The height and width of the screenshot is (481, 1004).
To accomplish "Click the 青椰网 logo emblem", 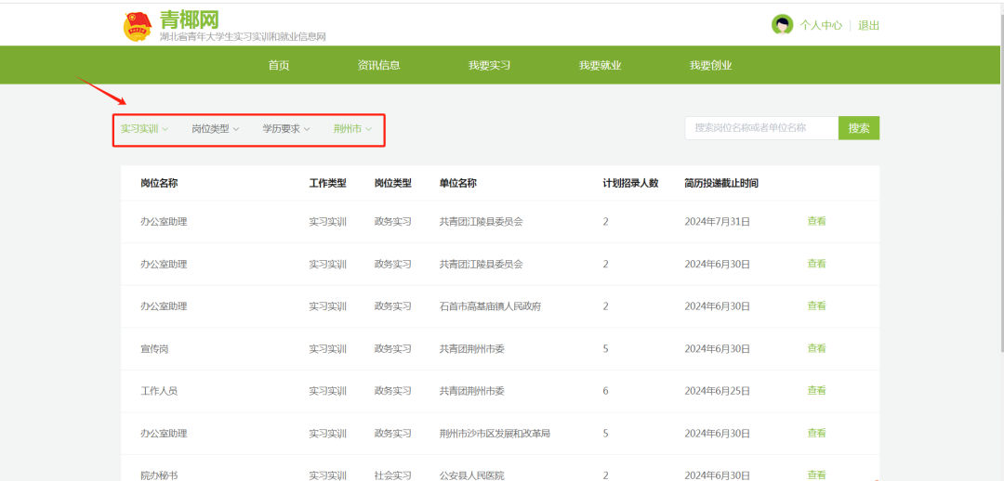I will click(x=138, y=27).
